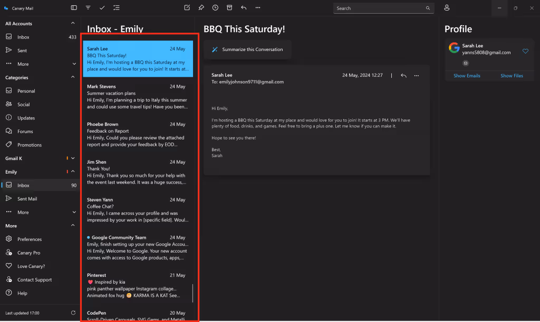
Task: Click the search magnifier icon
Action: pos(428,8)
